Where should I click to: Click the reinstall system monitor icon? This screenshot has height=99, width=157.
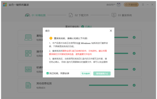coord(114,15)
